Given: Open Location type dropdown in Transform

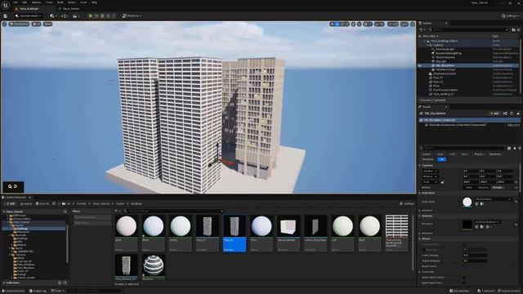Looking at the screenshot, I should tap(431, 171).
